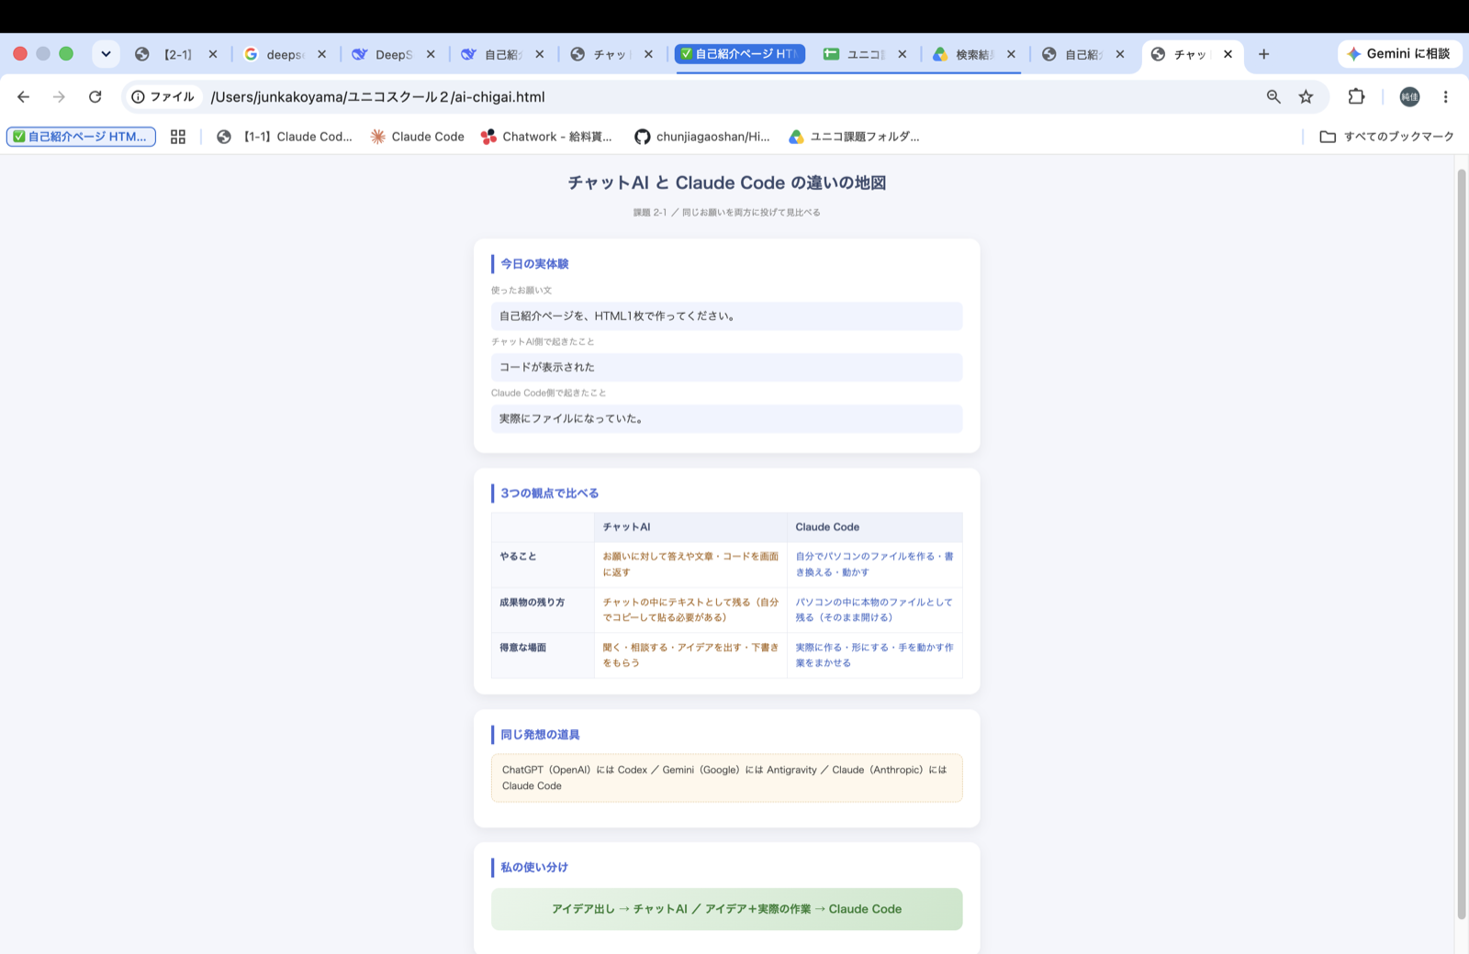The height and width of the screenshot is (954, 1469).
Task: Click the やること row label
Action: click(x=518, y=557)
